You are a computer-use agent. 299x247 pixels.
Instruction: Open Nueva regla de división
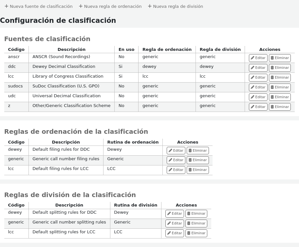(176, 6)
